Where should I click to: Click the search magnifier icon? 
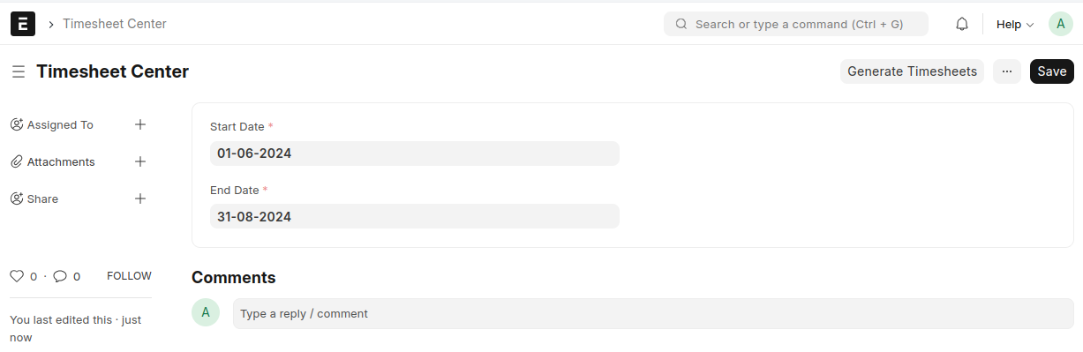click(x=681, y=24)
